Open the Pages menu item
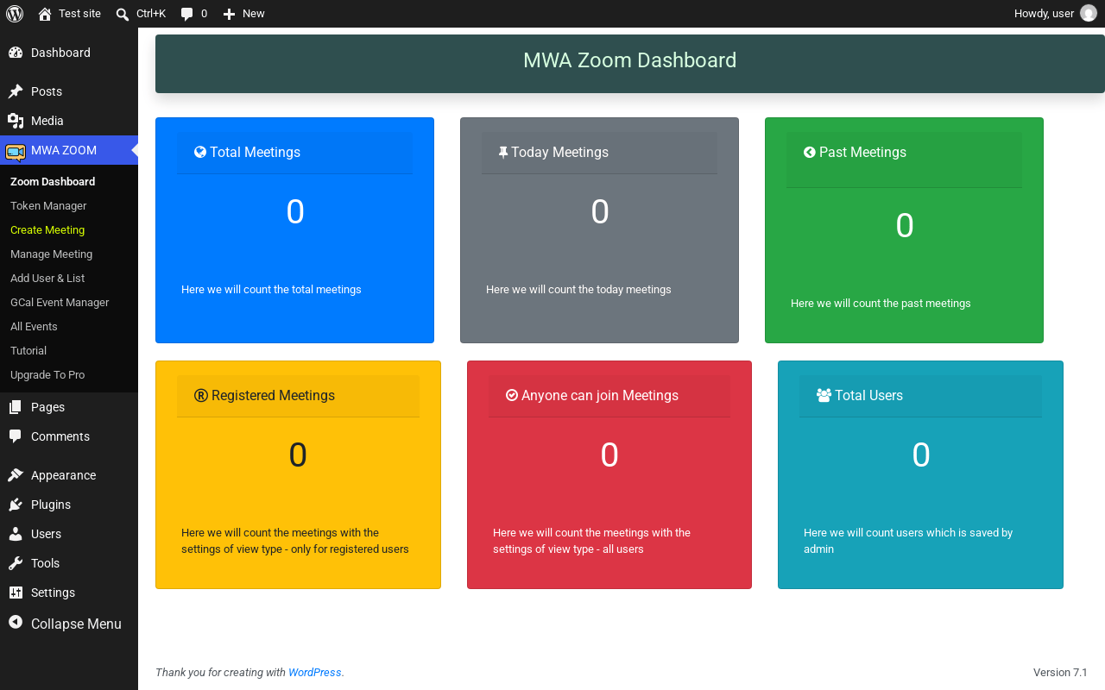Screen dimensions: 1105x690 pyautogui.click(x=69, y=407)
